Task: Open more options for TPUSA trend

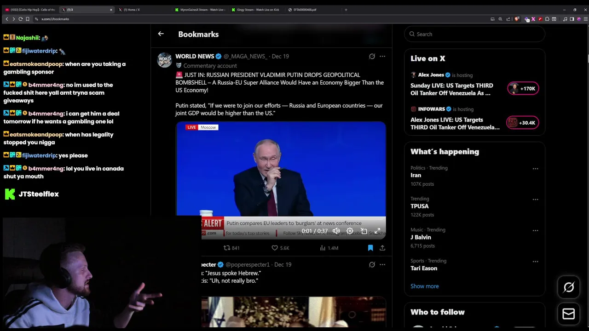Action: tap(535, 200)
